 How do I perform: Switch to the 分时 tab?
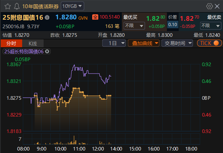pos(11,43)
